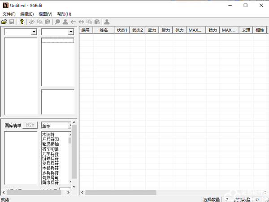Open the second top combo box dropdown

[x=71, y=32]
